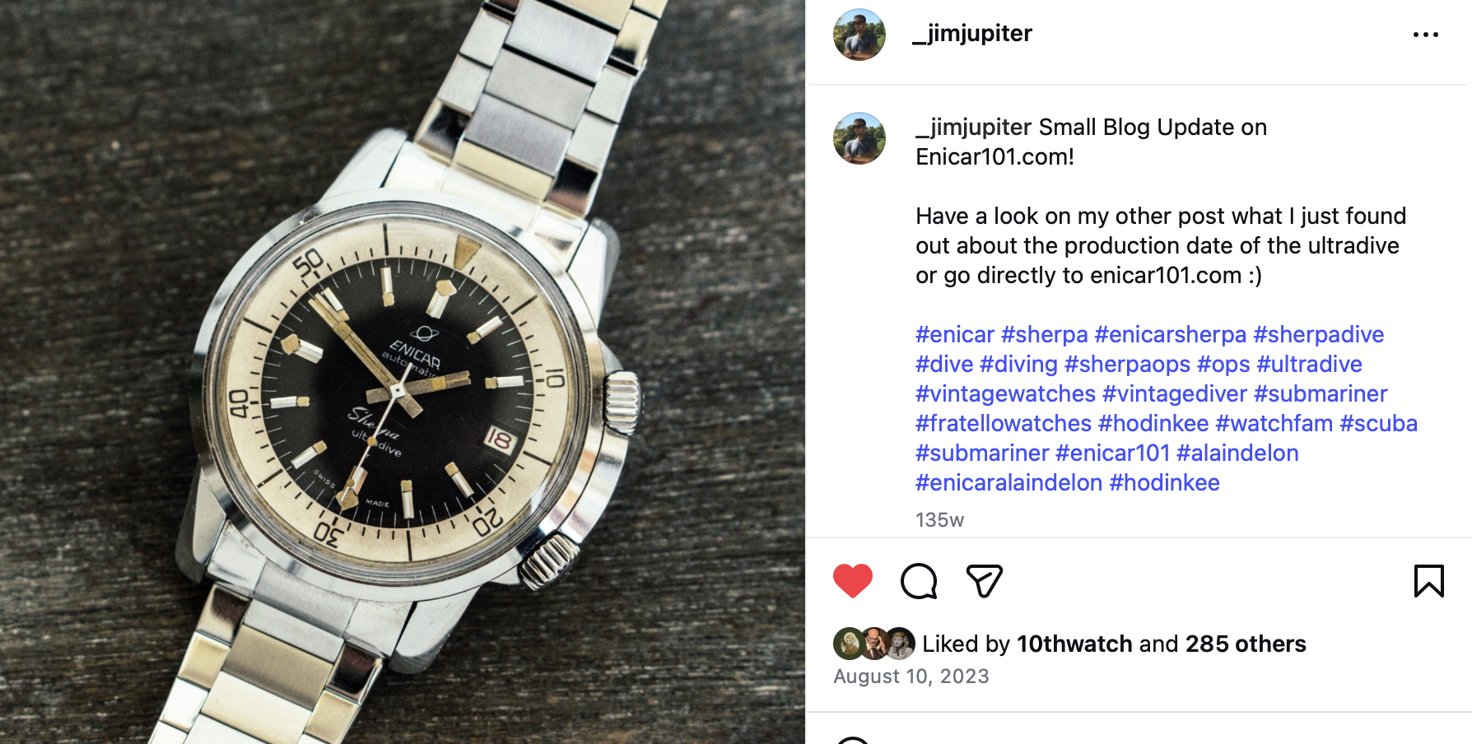Show the list of 285 others who liked
The image size is (1472, 744).
[1246, 644]
